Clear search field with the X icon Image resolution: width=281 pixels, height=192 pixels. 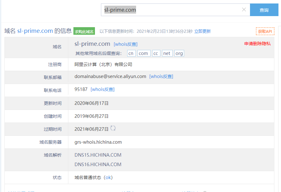tap(244, 10)
